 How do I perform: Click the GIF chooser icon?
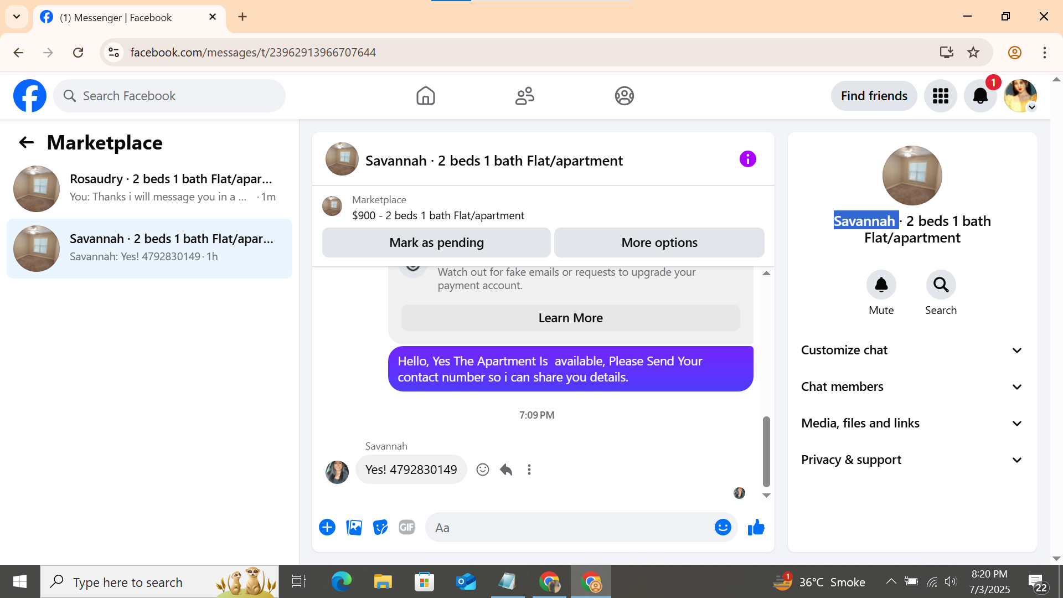(407, 528)
